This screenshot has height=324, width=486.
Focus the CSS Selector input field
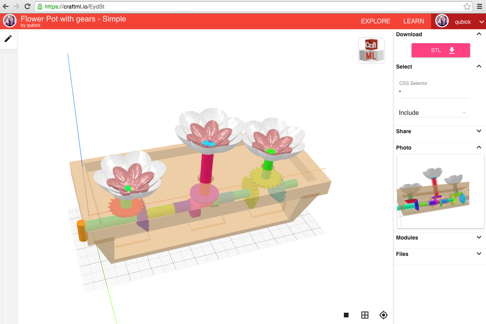tap(434, 93)
